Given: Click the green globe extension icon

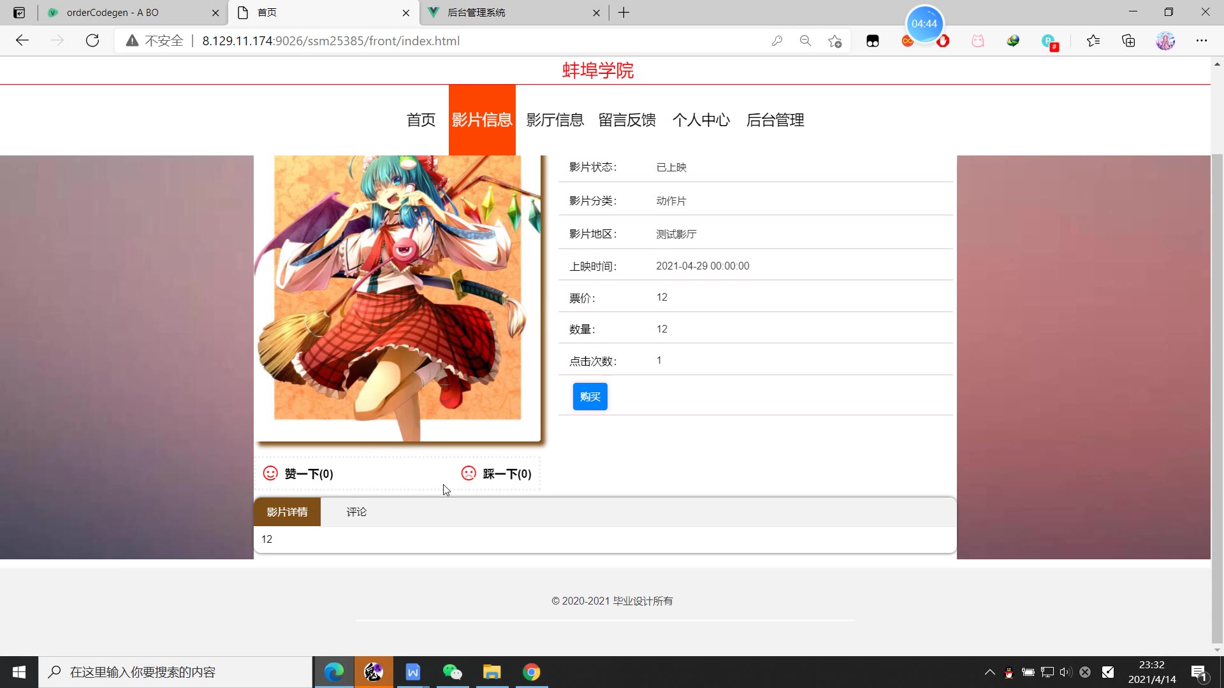Looking at the screenshot, I should coord(1013,41).
